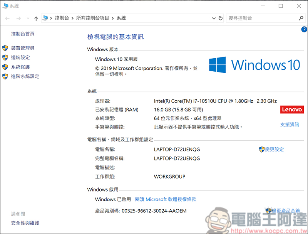Open 支援資訊 link
This screenshot has height=234, width=308.
(x=290, y=125)
